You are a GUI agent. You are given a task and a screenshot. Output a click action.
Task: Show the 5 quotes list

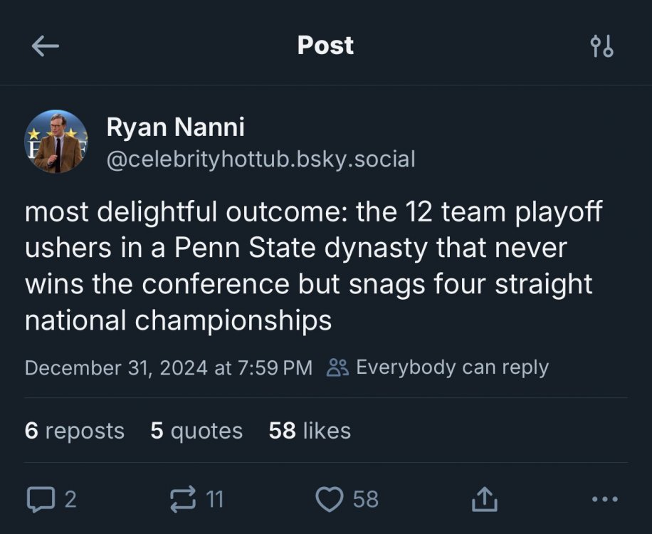[196, 431]
